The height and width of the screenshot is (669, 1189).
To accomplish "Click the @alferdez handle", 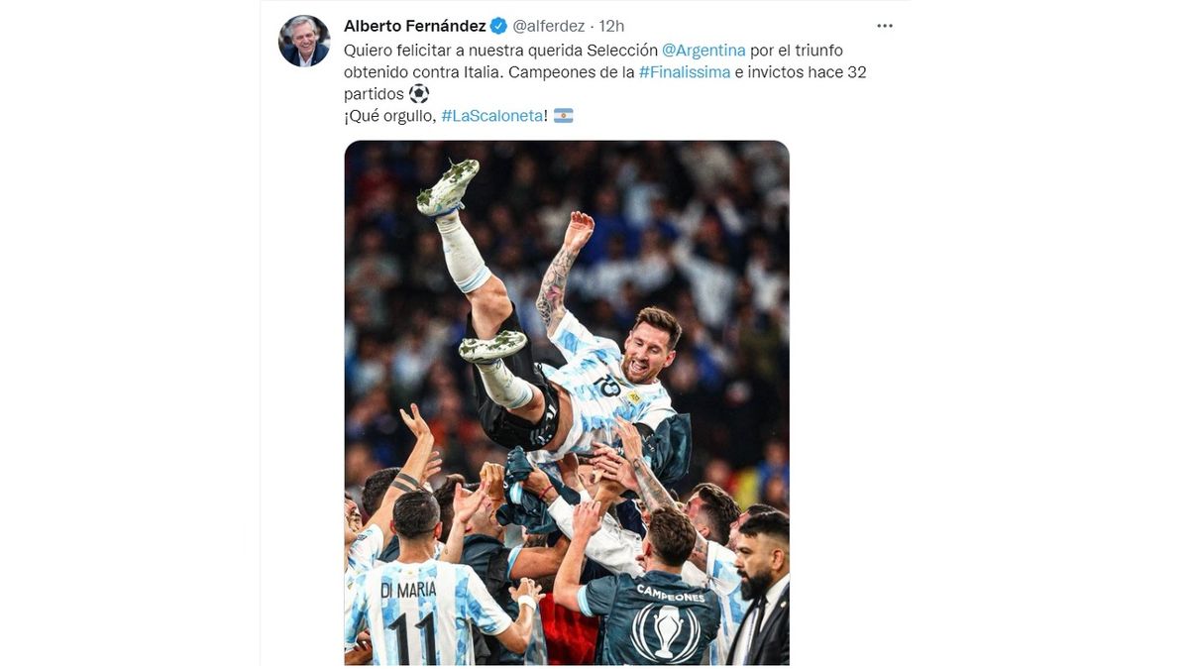I will click(x=548, y=26).
